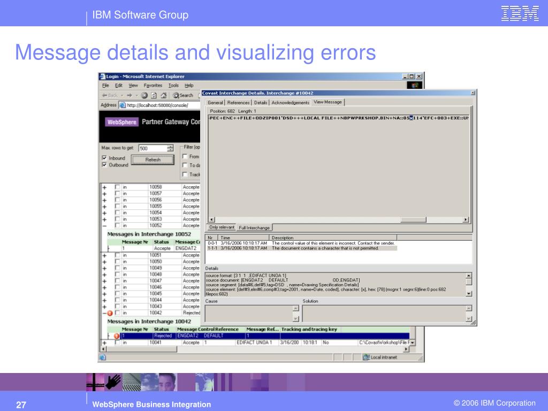The height and width of the screenshot is (411, 548).
Task: Open Search in the IE toolbar
Action: (182, 95)
